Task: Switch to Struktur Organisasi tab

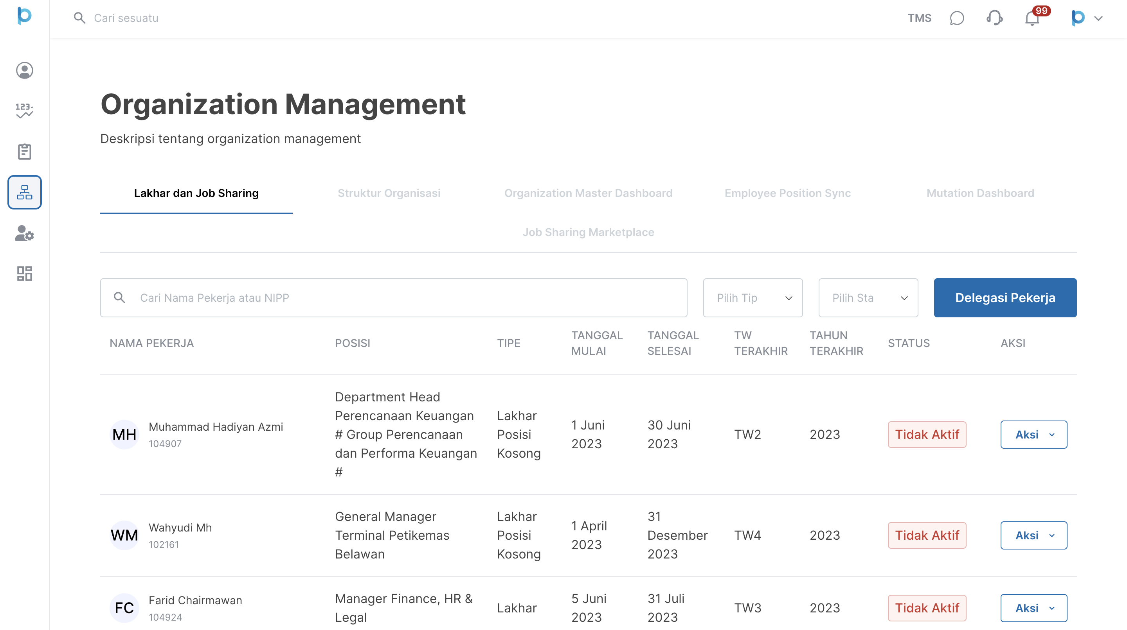Action: pos(389,193)
